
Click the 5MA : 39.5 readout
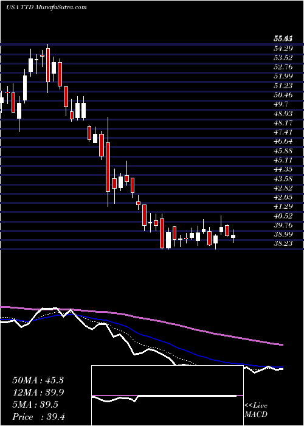click(35, 405)
